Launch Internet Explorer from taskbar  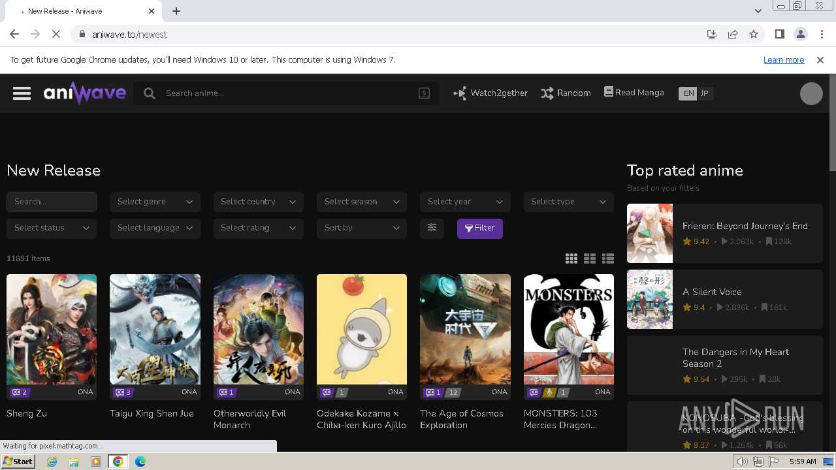coord(52,462)
